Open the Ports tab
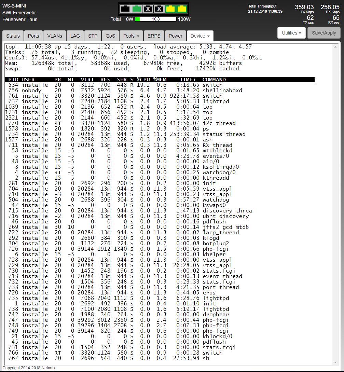 tap(33, 36)
